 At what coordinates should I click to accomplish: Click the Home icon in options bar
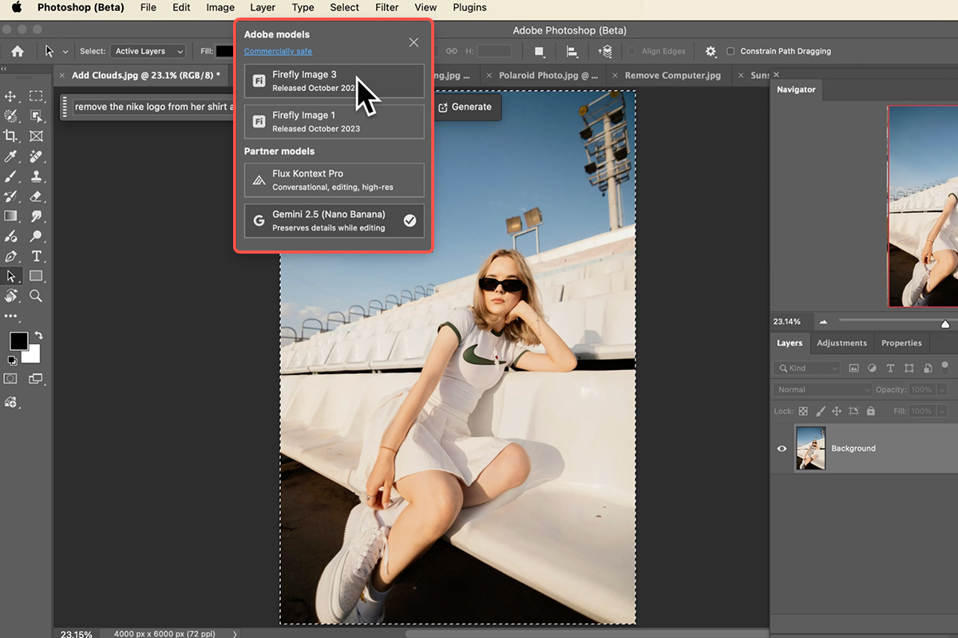pos(17,51)
